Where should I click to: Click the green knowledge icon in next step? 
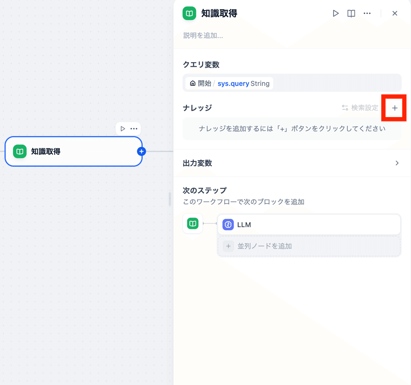[x=193, y=224]
